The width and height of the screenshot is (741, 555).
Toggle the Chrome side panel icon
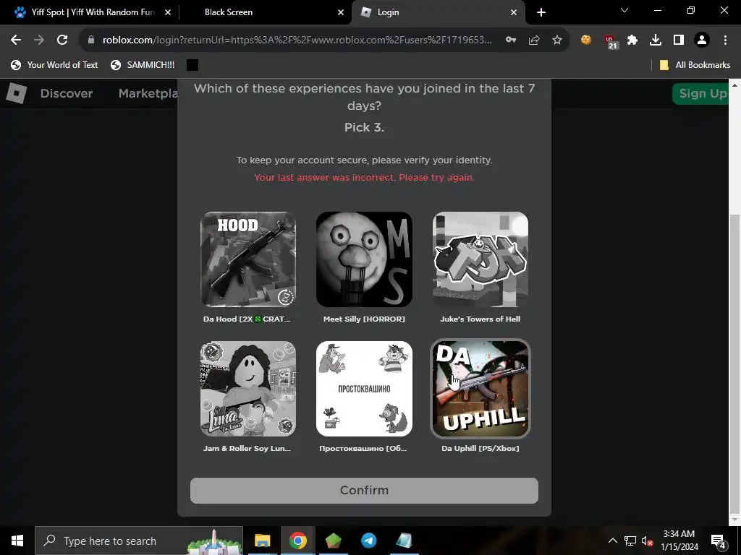coord(679,40)
